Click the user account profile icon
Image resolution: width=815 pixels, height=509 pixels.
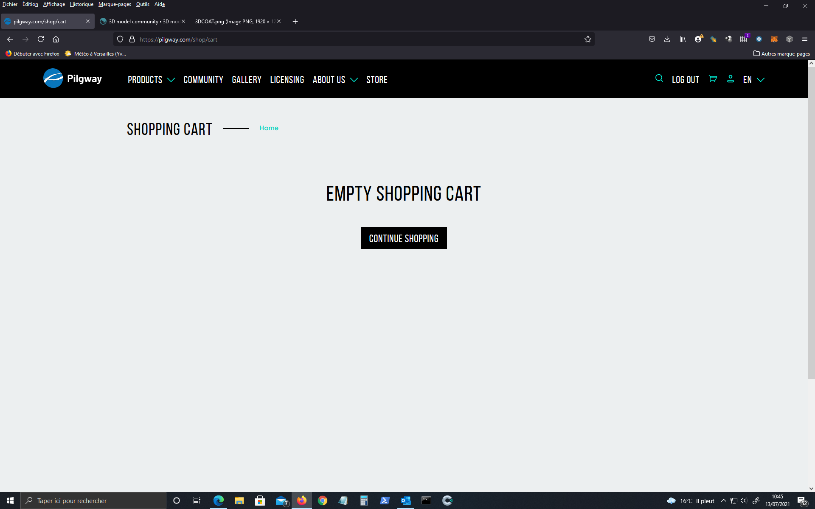[x=730, y=79]
